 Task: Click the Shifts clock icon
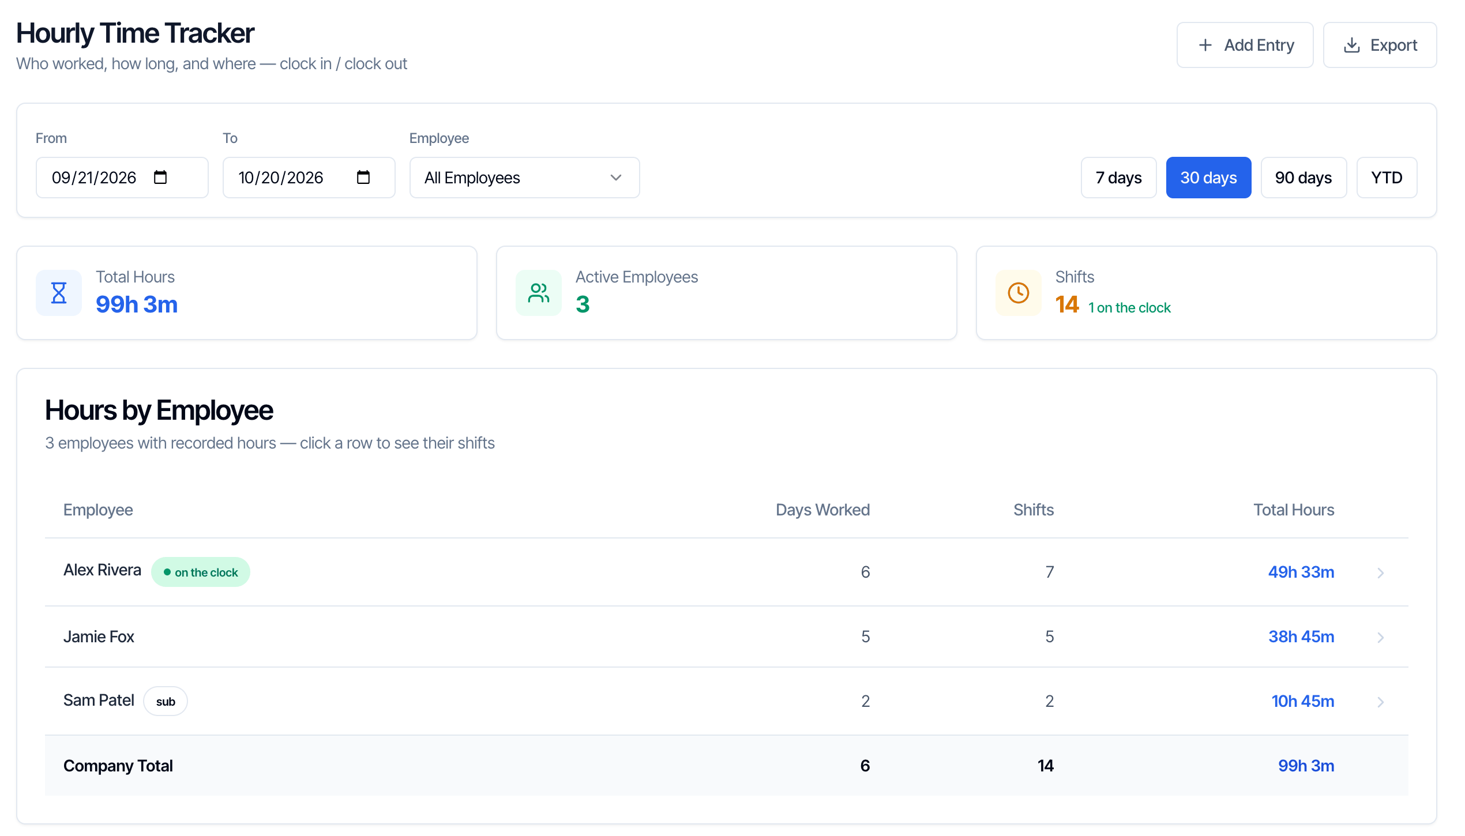coord(1019,293)
